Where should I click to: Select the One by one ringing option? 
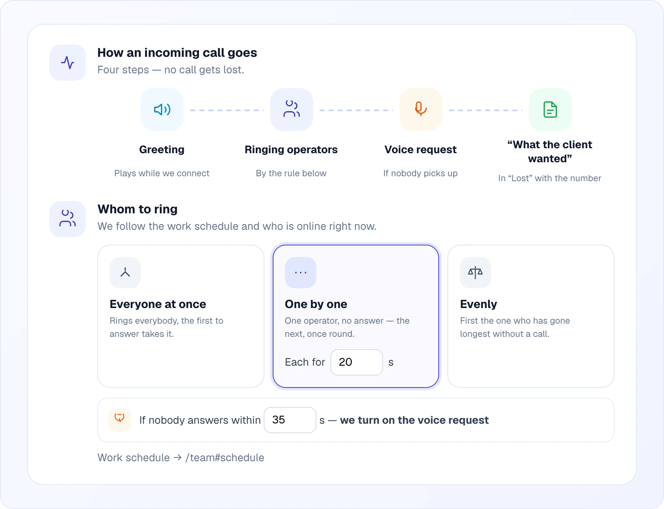[x=356, y=316]
